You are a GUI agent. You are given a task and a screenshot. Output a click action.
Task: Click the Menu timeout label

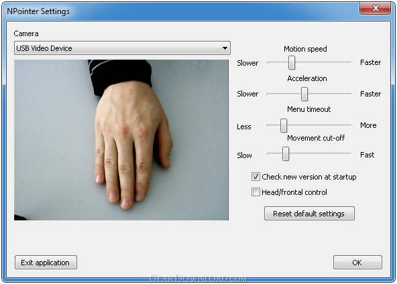tap(309, 109)
